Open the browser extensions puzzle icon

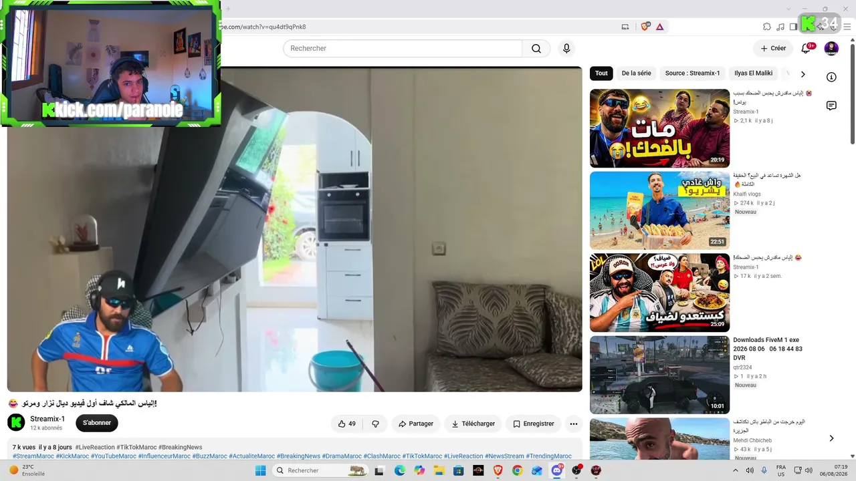point(767,27)
